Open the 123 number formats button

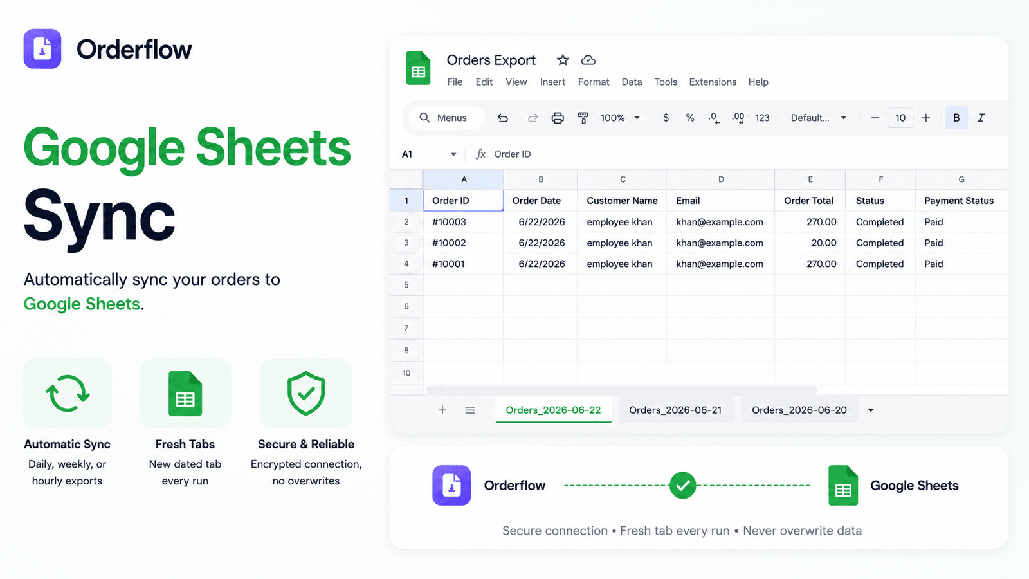pos(762,118)
